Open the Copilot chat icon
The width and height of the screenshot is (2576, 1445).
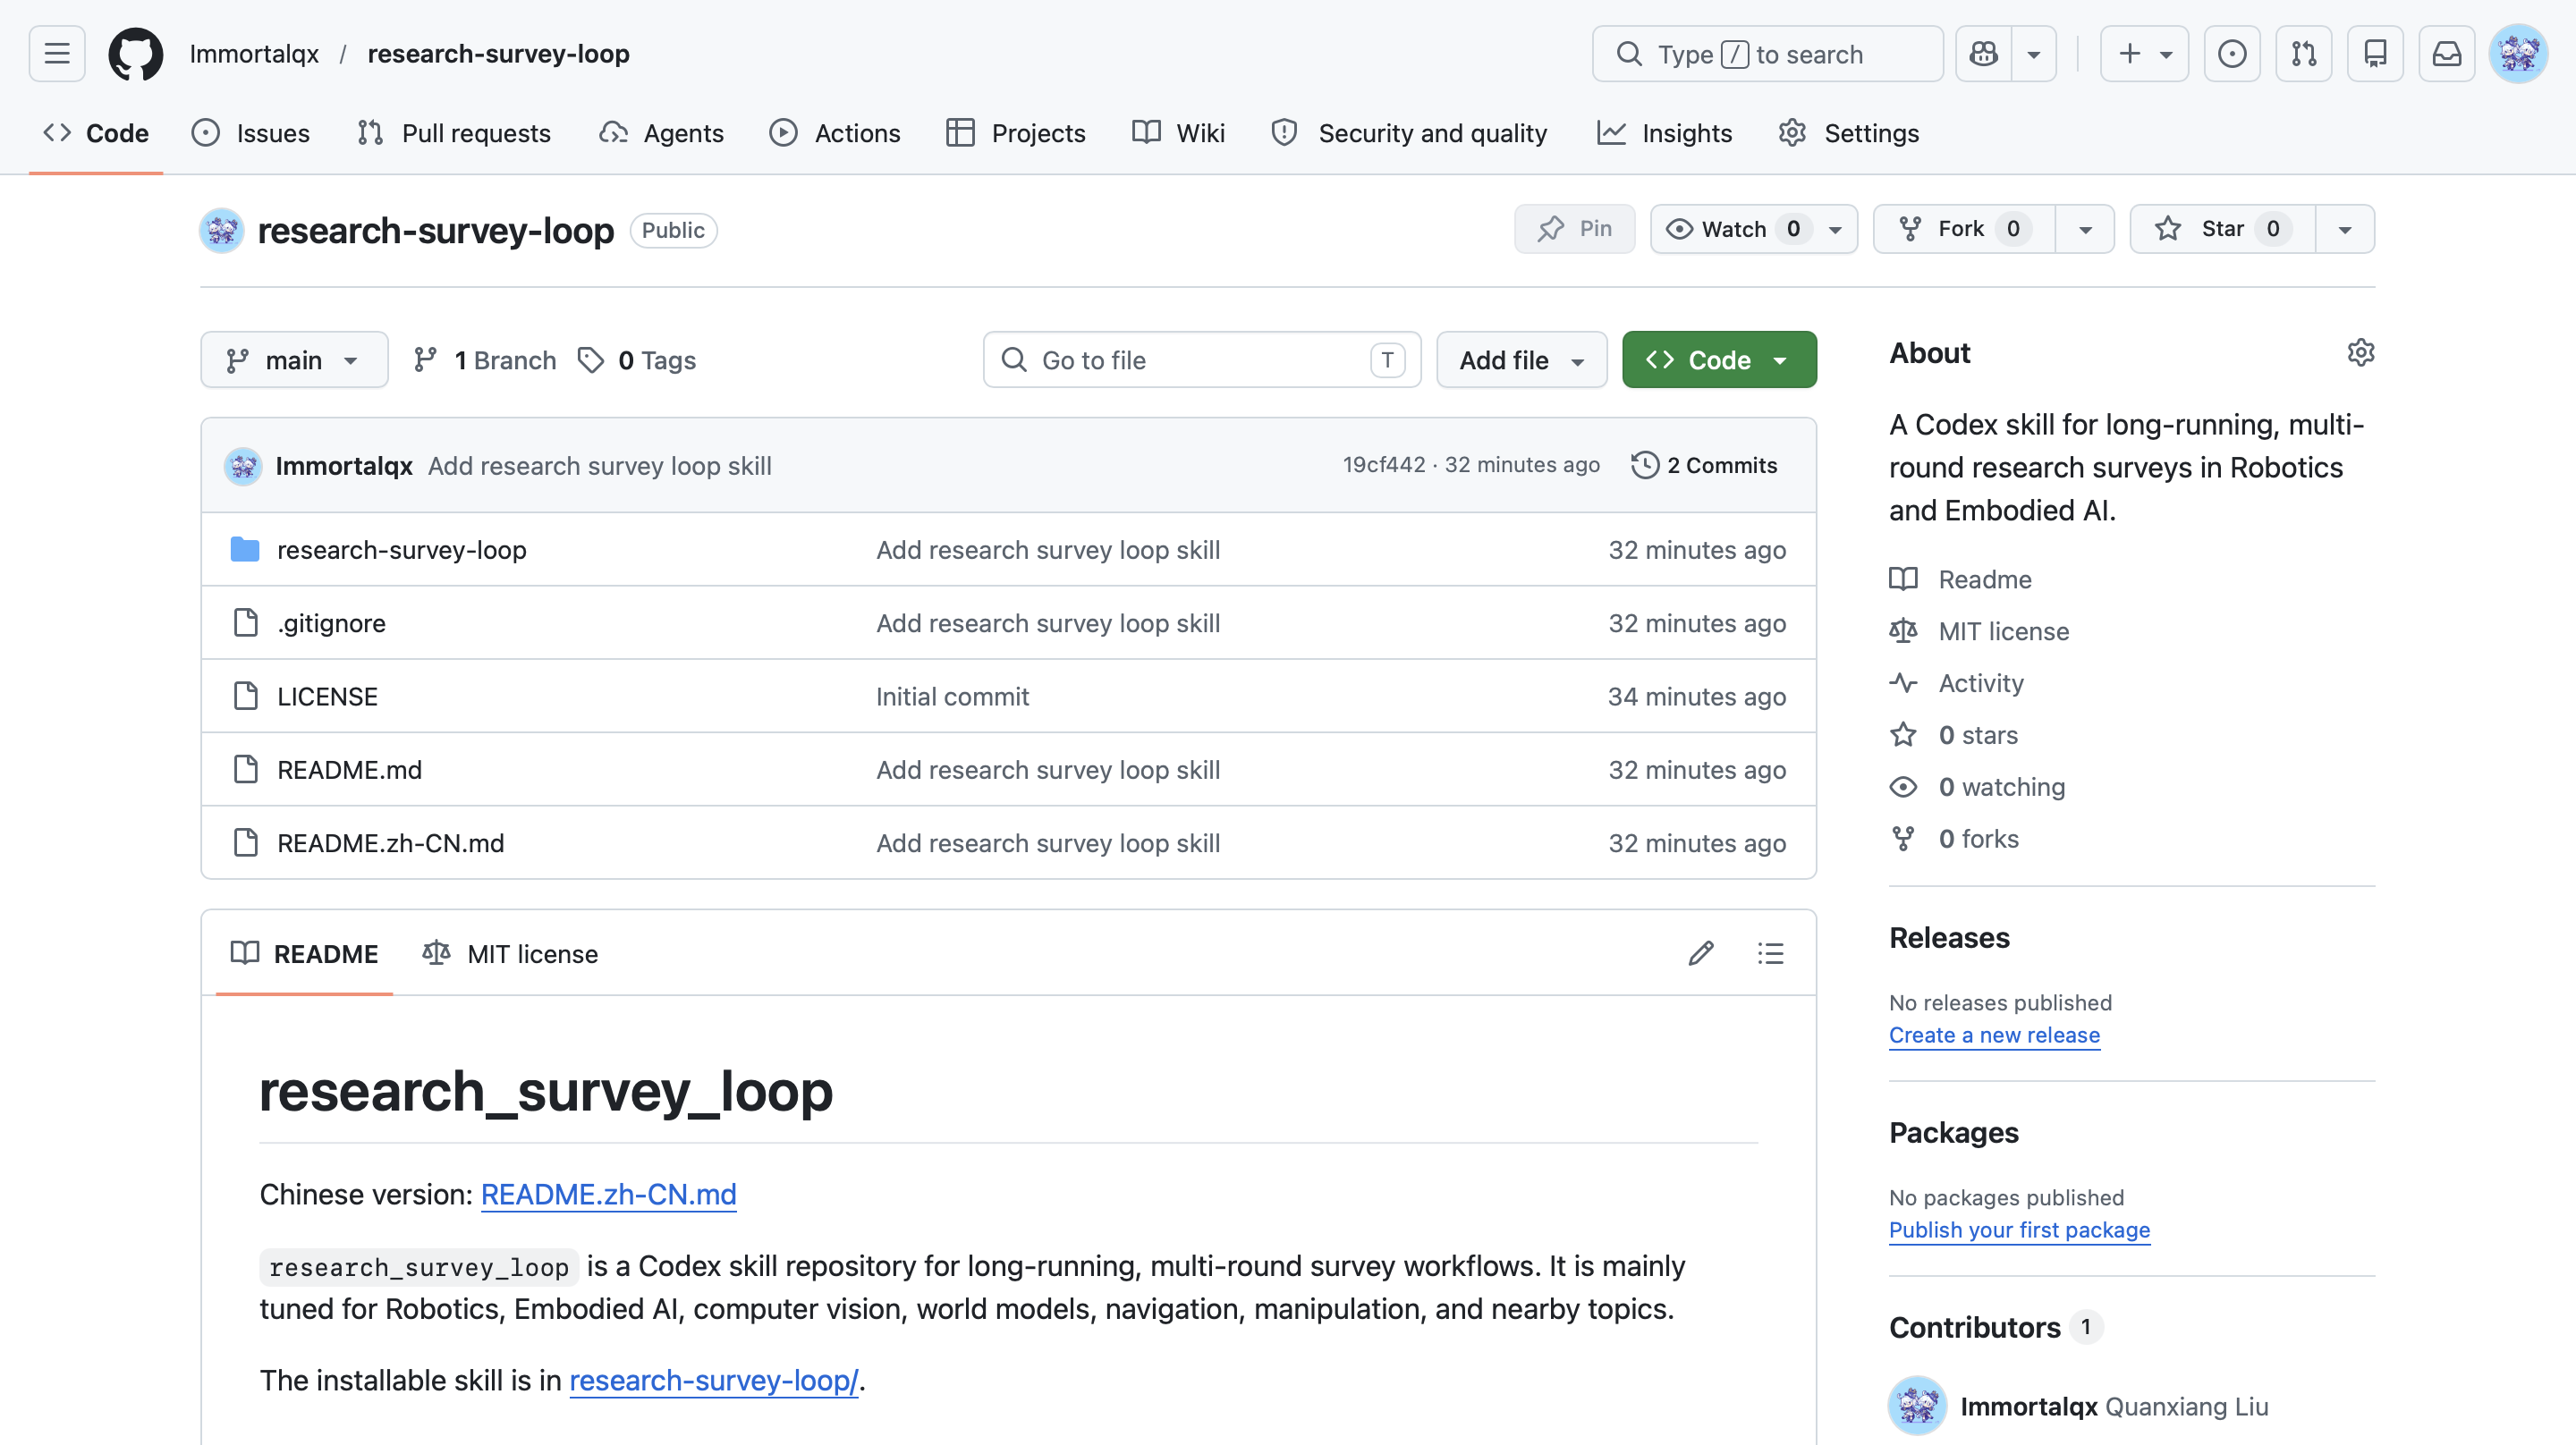click(1983, 54)
